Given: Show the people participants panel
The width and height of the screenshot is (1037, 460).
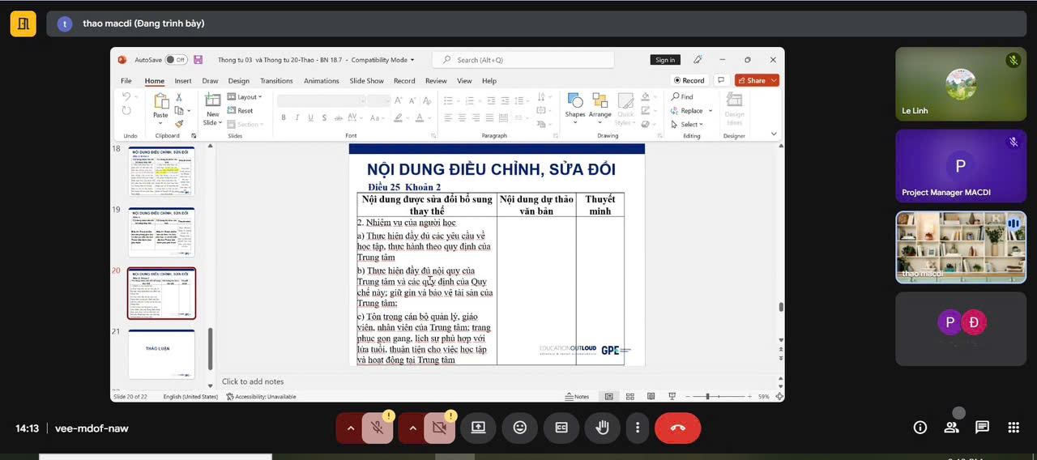Looking at the screenshot, I should click(951, 428).
